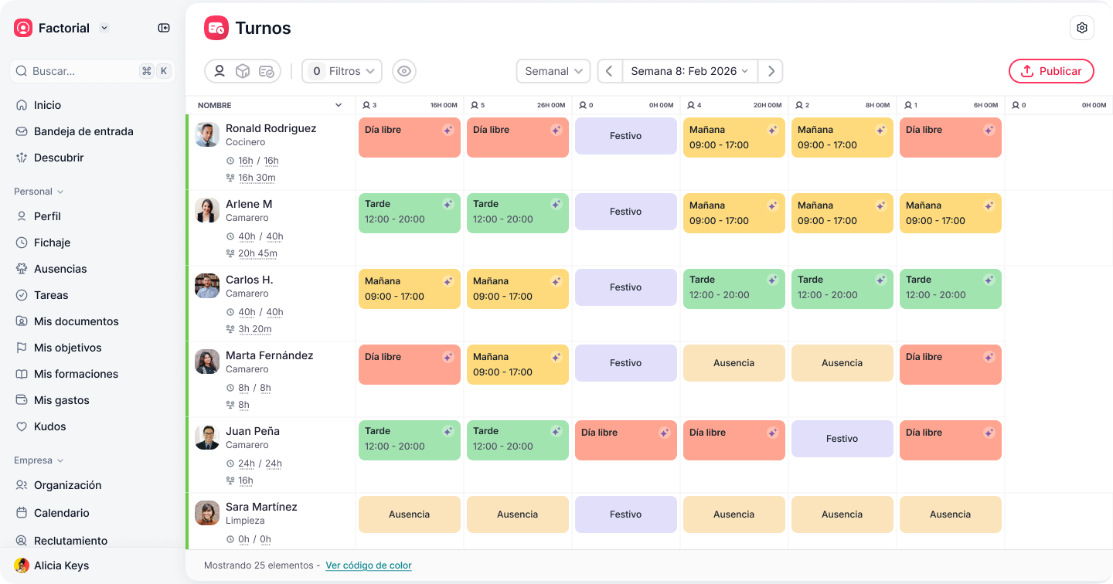Viewport: 1113px width, 584px height.
Task: Select the cube view icon
Action: click(243, 71)
